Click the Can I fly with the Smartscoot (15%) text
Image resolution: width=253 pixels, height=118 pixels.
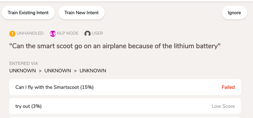click(x=55, y=87)
